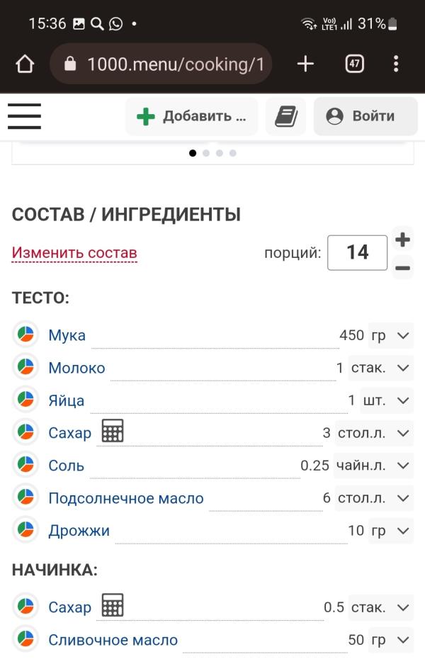The height and width of the screenshot is (669, 425).
Task: Tap the green plus Добавить button
Action: [191, 116]
